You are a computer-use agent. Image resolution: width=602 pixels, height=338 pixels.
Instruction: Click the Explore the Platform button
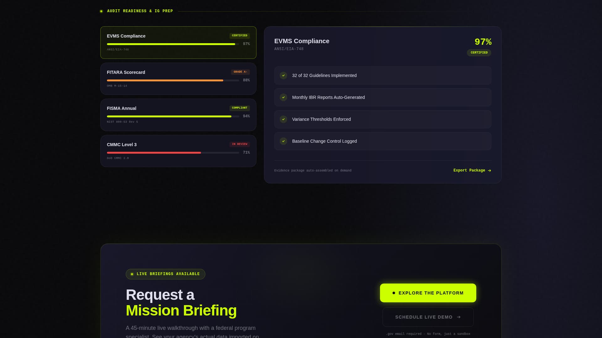(x=428, y=293)
